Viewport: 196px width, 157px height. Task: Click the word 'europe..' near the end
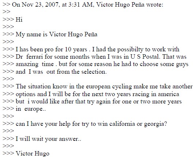tap(35, 109)
